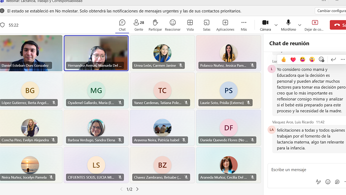Open the emoji picker in message box
This screenshot has width=346, height=195.
coord(328,182)
